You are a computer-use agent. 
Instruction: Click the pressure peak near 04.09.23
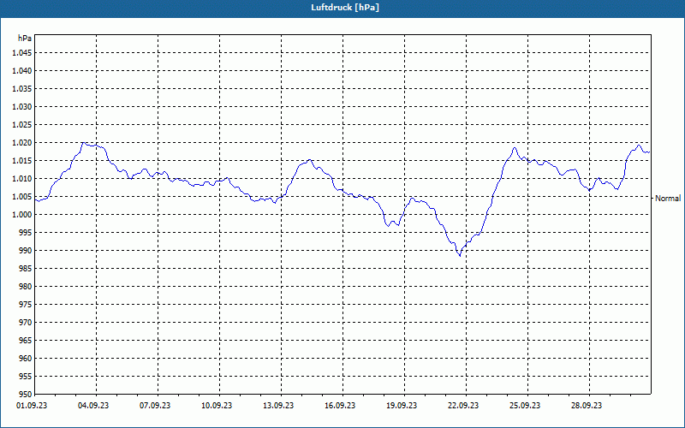point(83,142)
